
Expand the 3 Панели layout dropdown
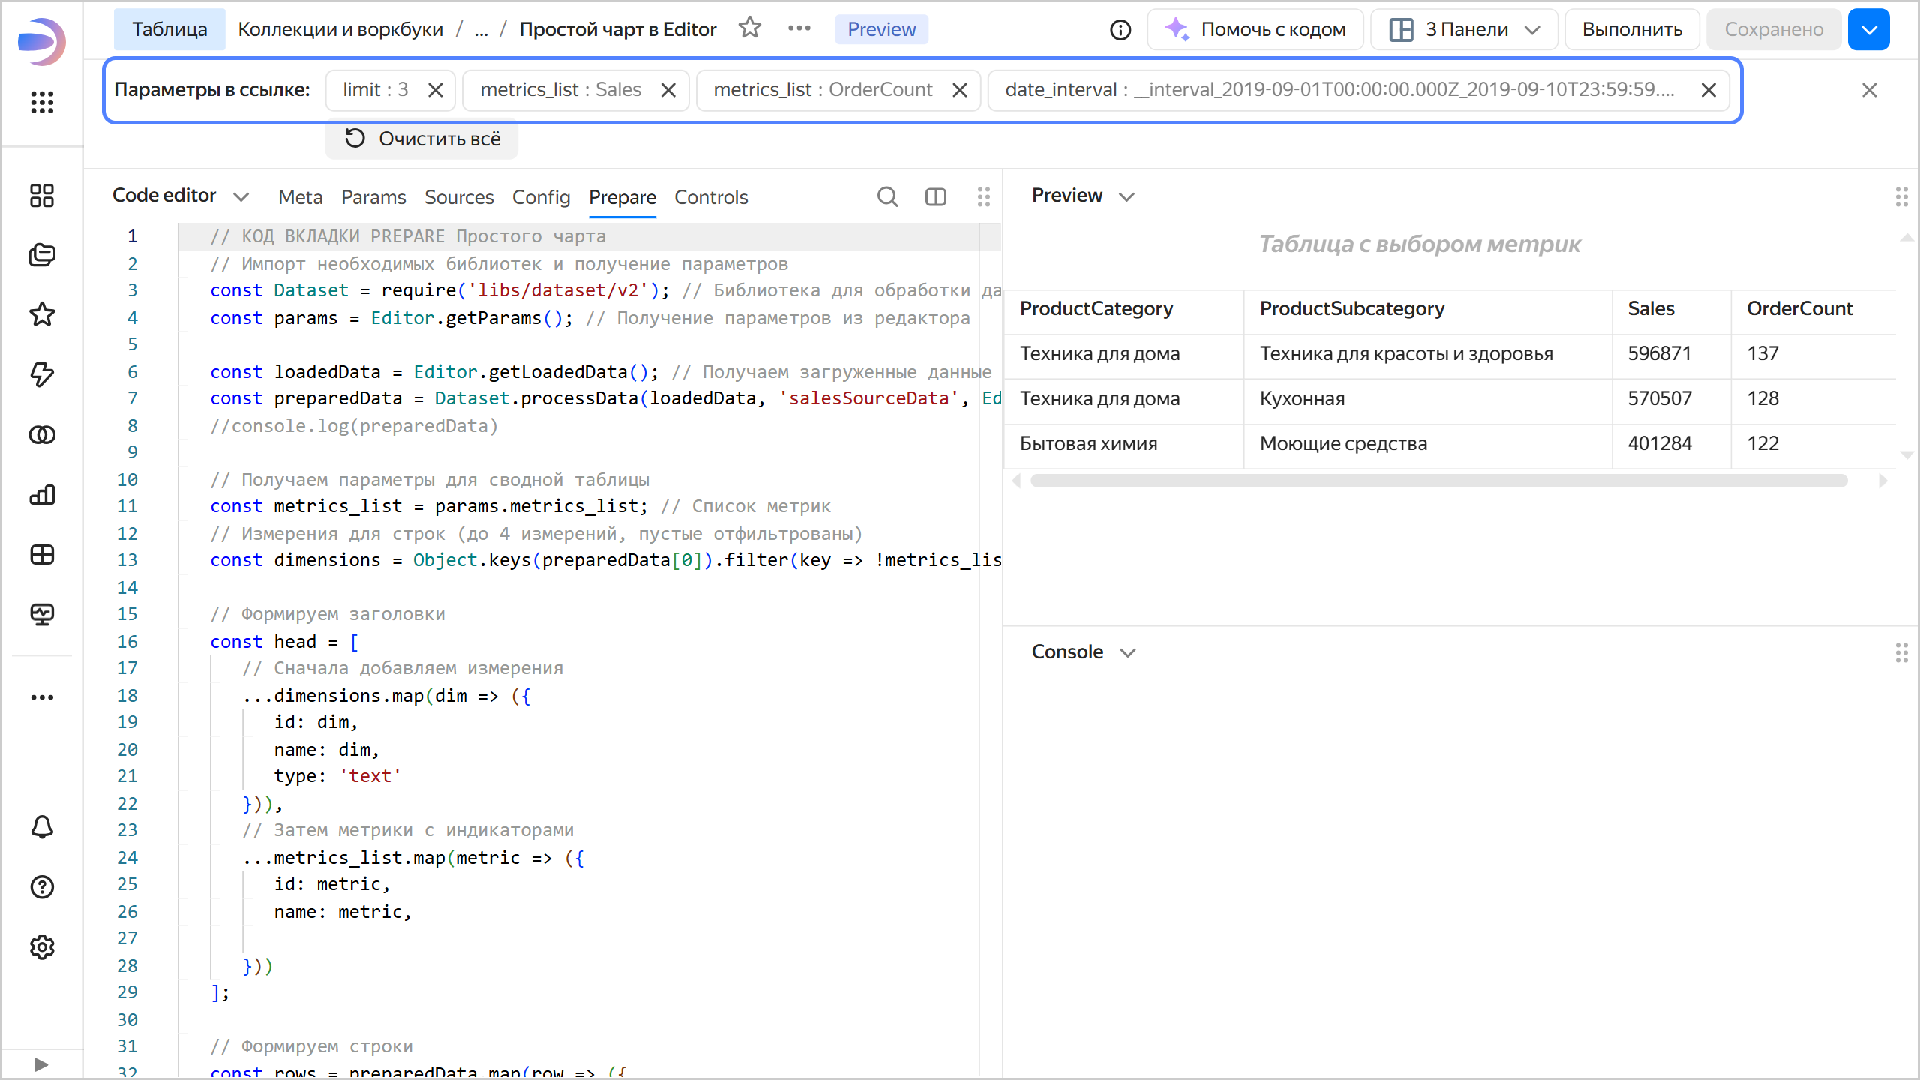1465,30
